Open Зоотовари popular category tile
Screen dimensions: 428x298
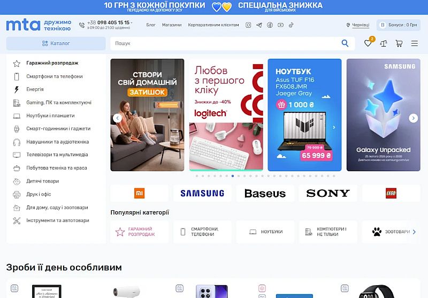(391, 232)
